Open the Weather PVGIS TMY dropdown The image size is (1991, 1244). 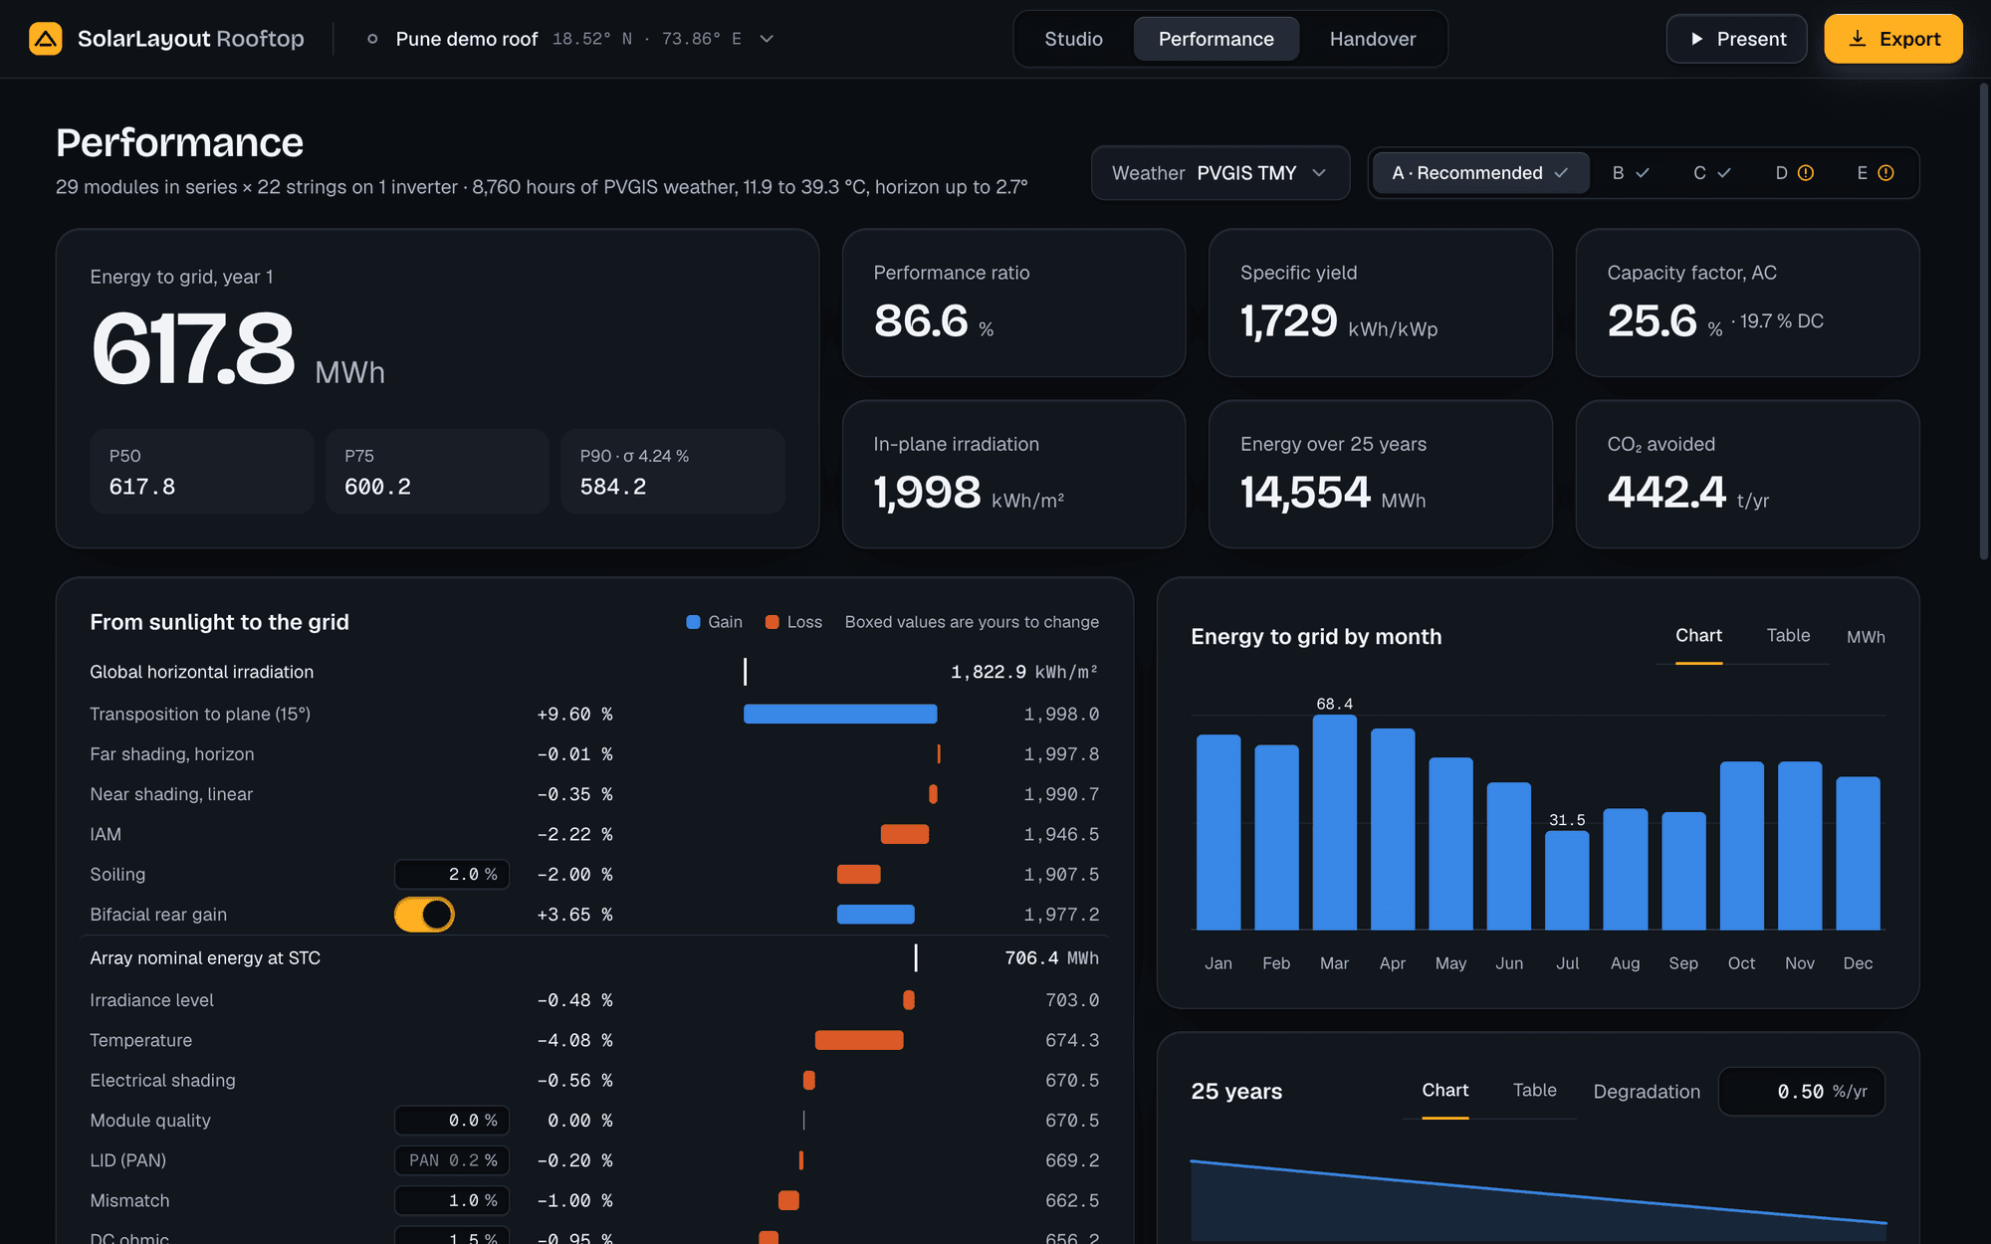click(x=1220, y=173)
